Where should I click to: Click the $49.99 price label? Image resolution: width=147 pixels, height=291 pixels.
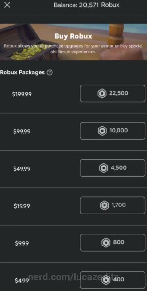pos(22,169)
